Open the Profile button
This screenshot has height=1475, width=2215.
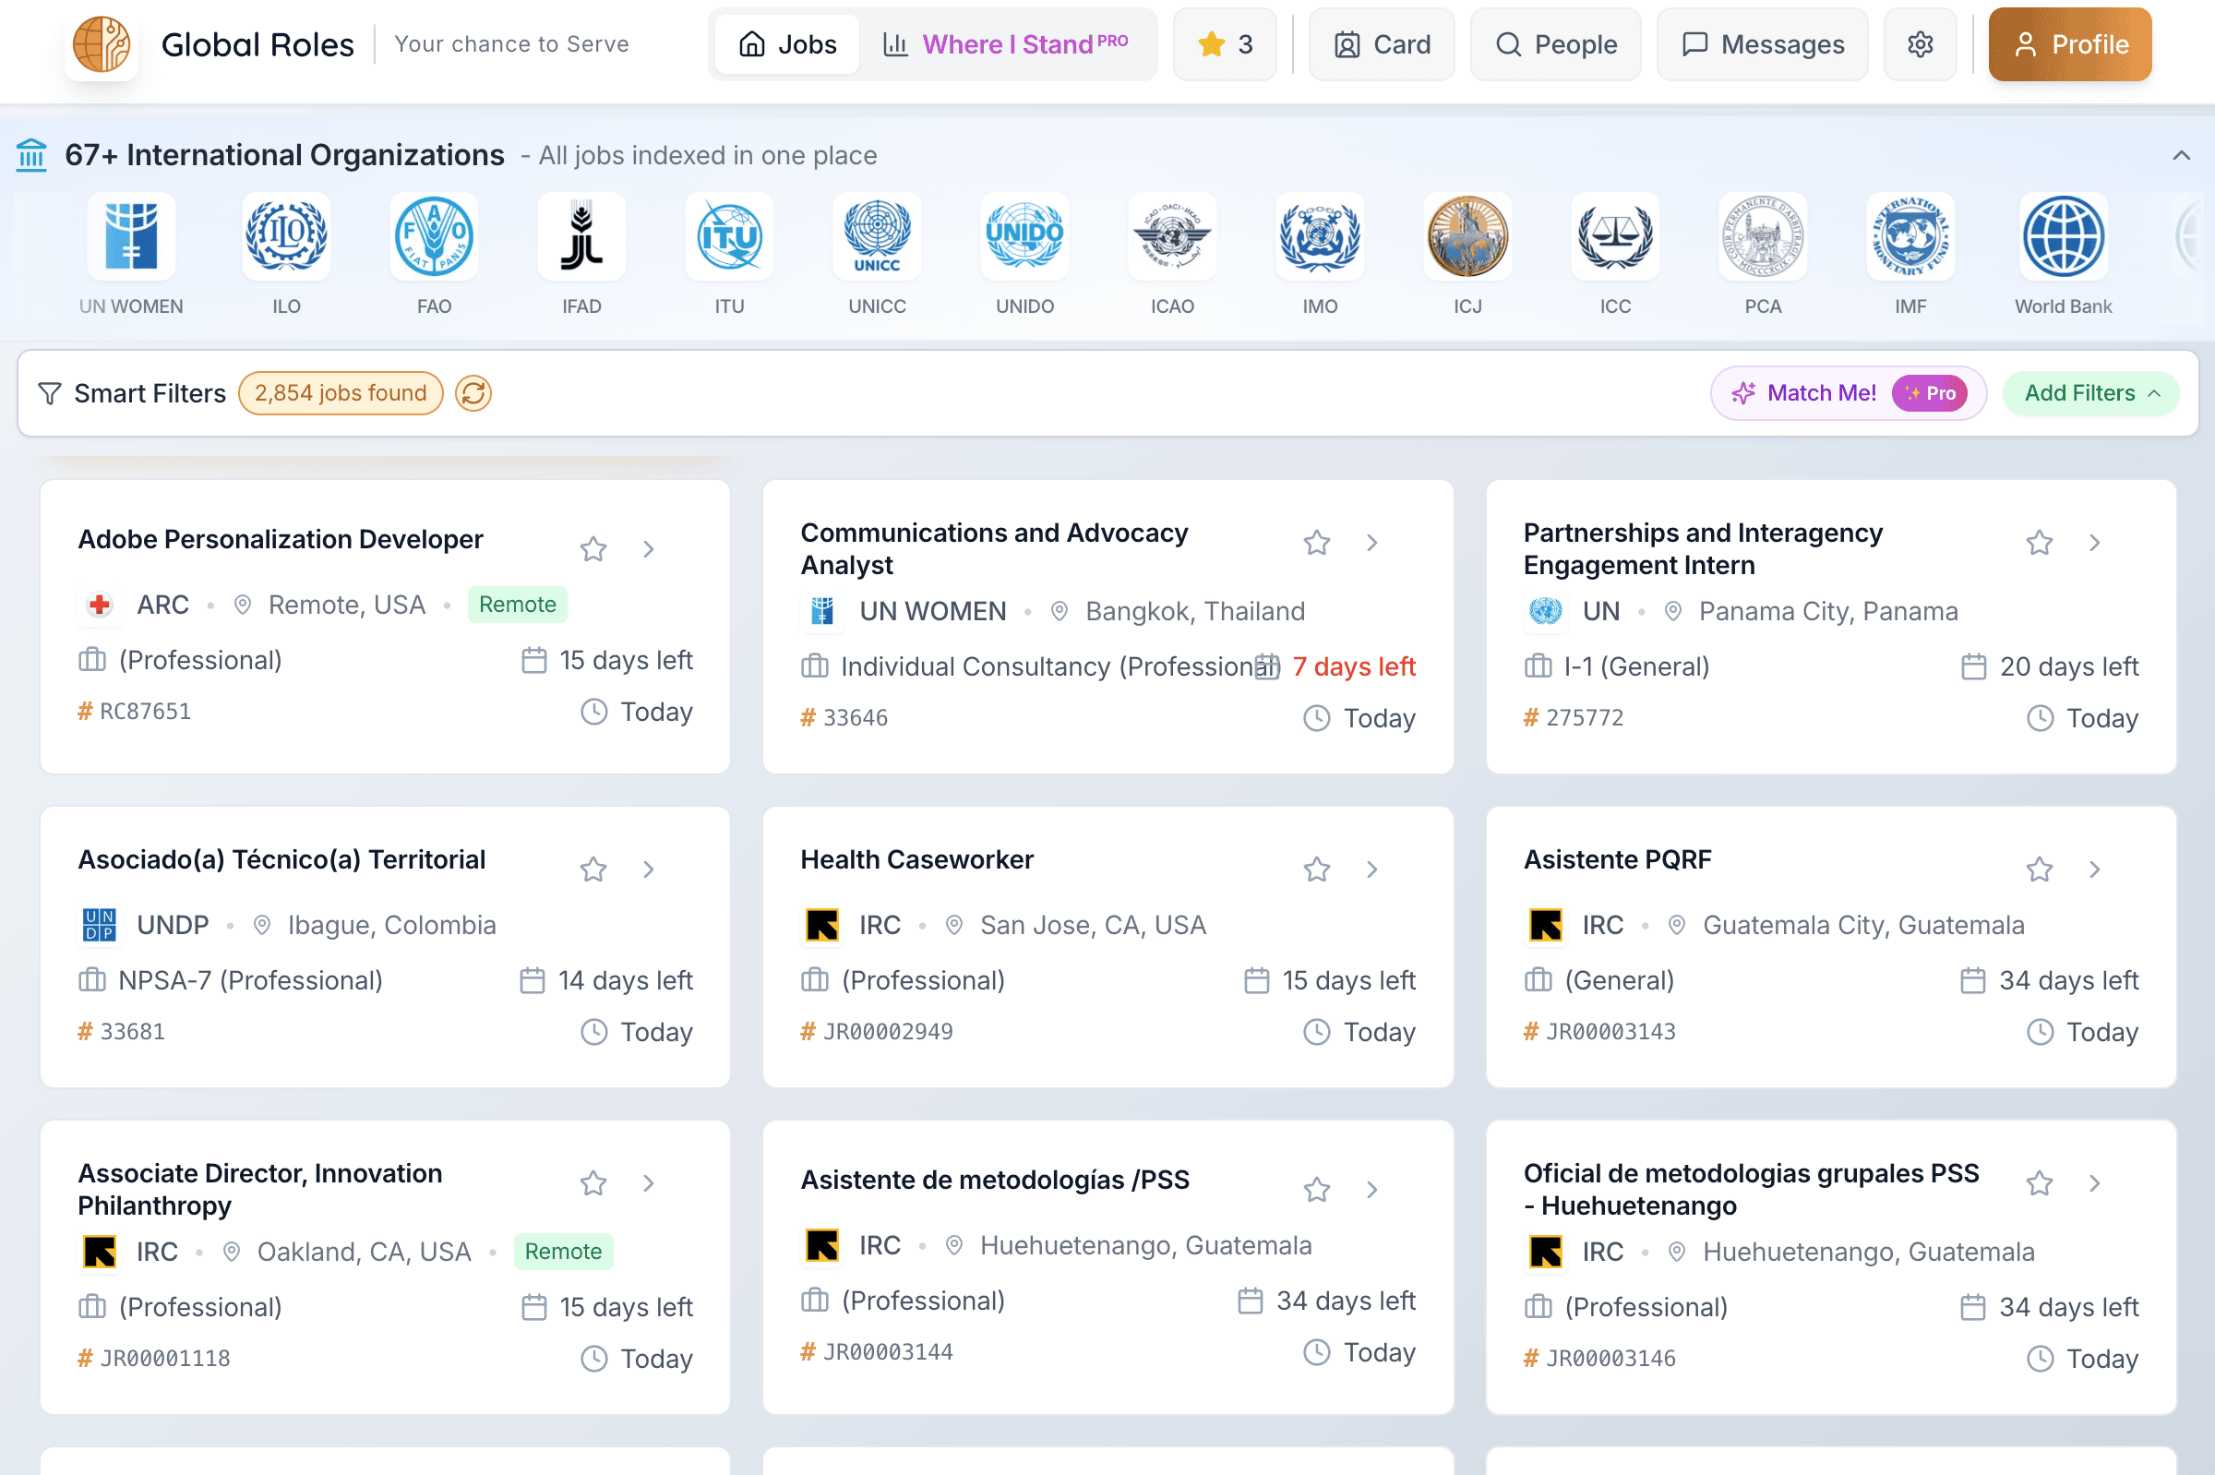tap(2069, 44)
